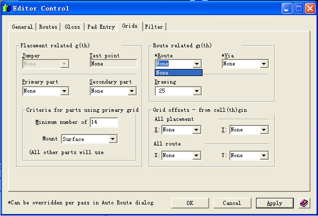Expand All placement Y offset dropdown
The width and height of the screenshot is (318, 216).
coord(264,130)
